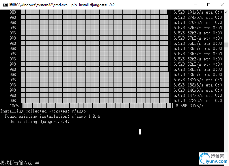Click the scrollbar up arrow

(226, 12)
